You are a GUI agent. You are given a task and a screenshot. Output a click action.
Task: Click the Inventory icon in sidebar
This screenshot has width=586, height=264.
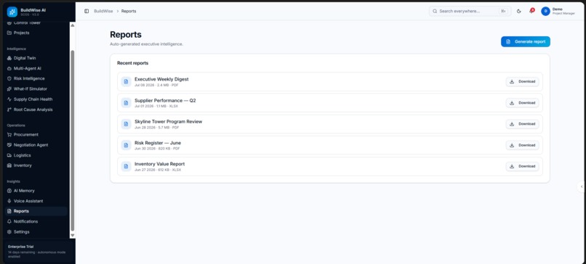point(9,165)
